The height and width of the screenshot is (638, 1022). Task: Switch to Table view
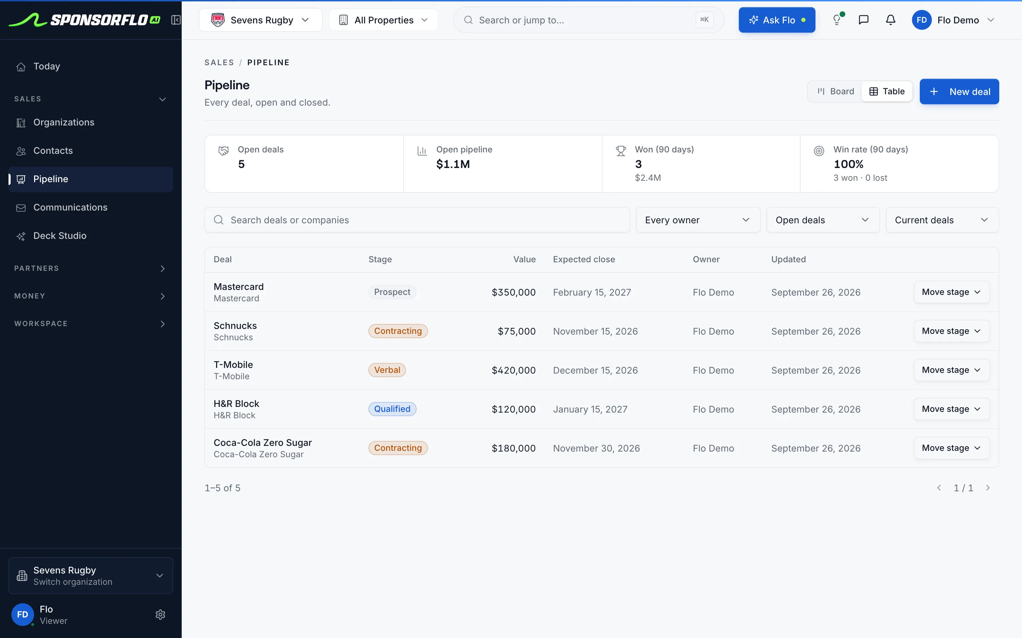click(886, 91)
